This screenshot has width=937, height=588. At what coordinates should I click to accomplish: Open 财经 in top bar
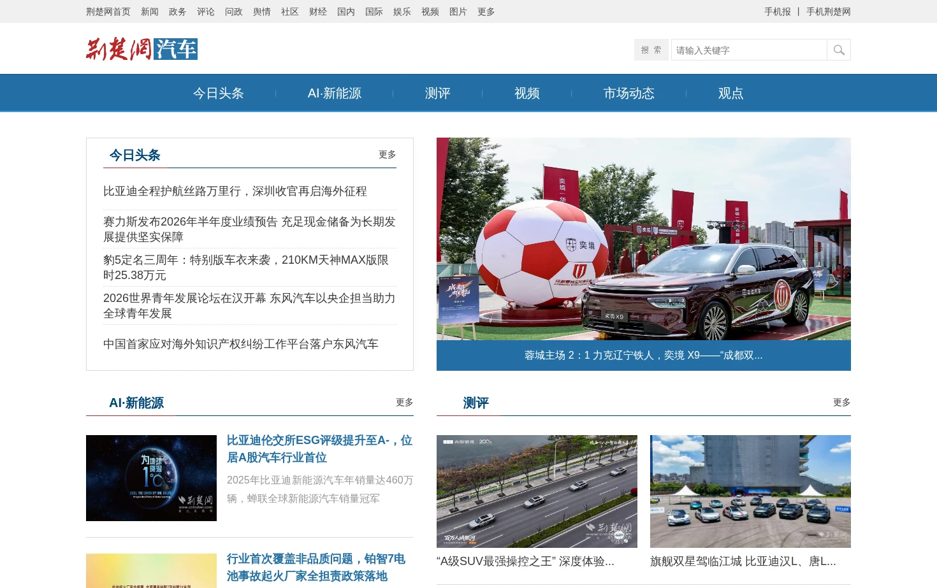point(318,11)
